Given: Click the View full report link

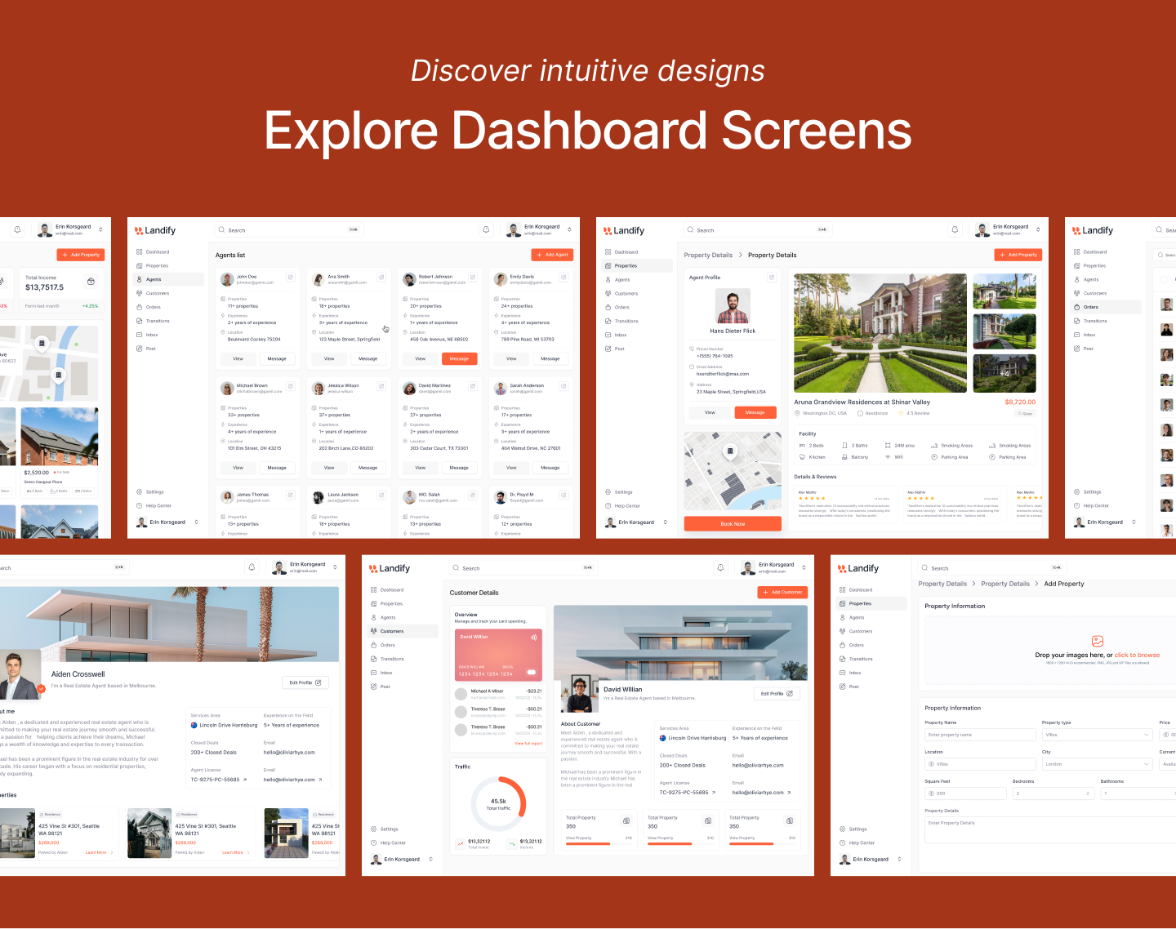Looking at the screenshot, I should tap(528, 744).
